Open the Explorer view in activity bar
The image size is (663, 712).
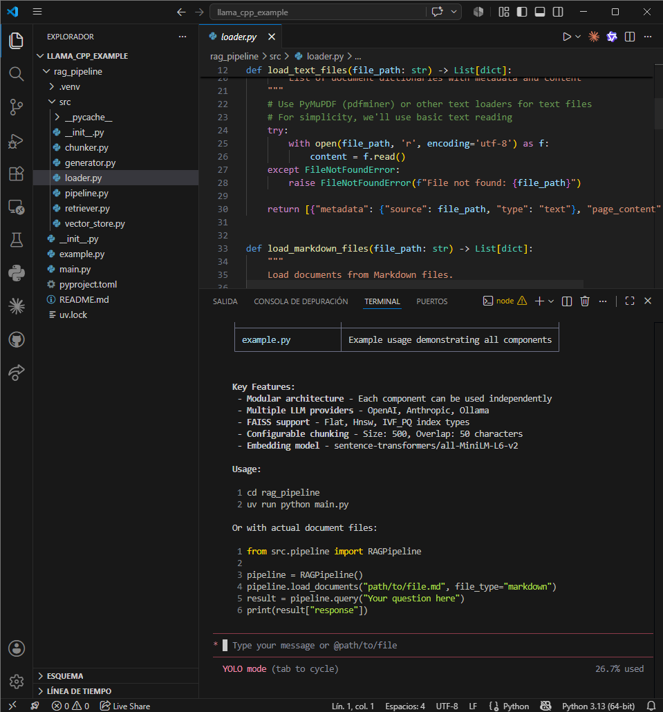(17, 40)
